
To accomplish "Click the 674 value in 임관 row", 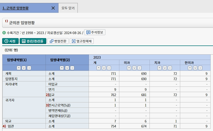I will (x=144, y=126).
